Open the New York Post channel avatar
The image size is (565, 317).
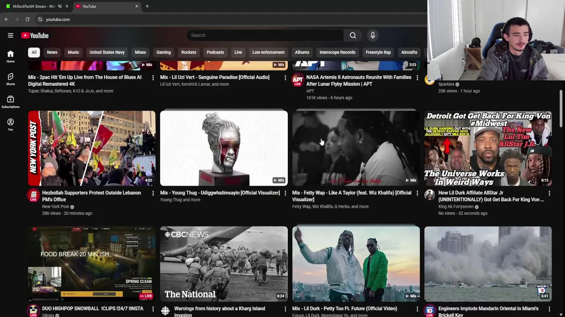pyautogui.click(x=34, y=195)
